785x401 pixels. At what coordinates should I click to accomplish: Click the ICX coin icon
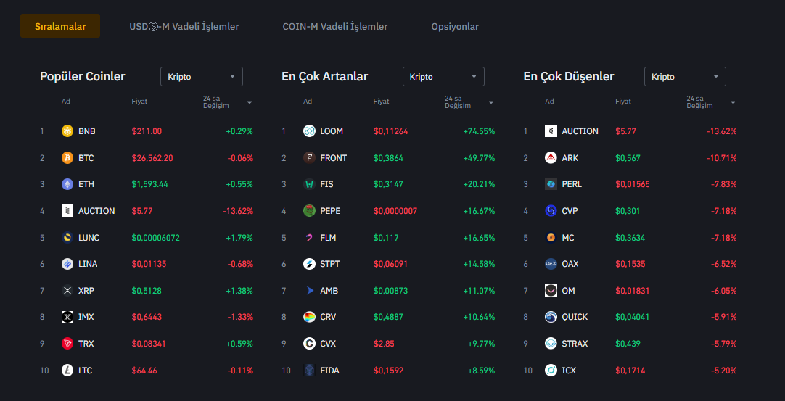[551, 371]
